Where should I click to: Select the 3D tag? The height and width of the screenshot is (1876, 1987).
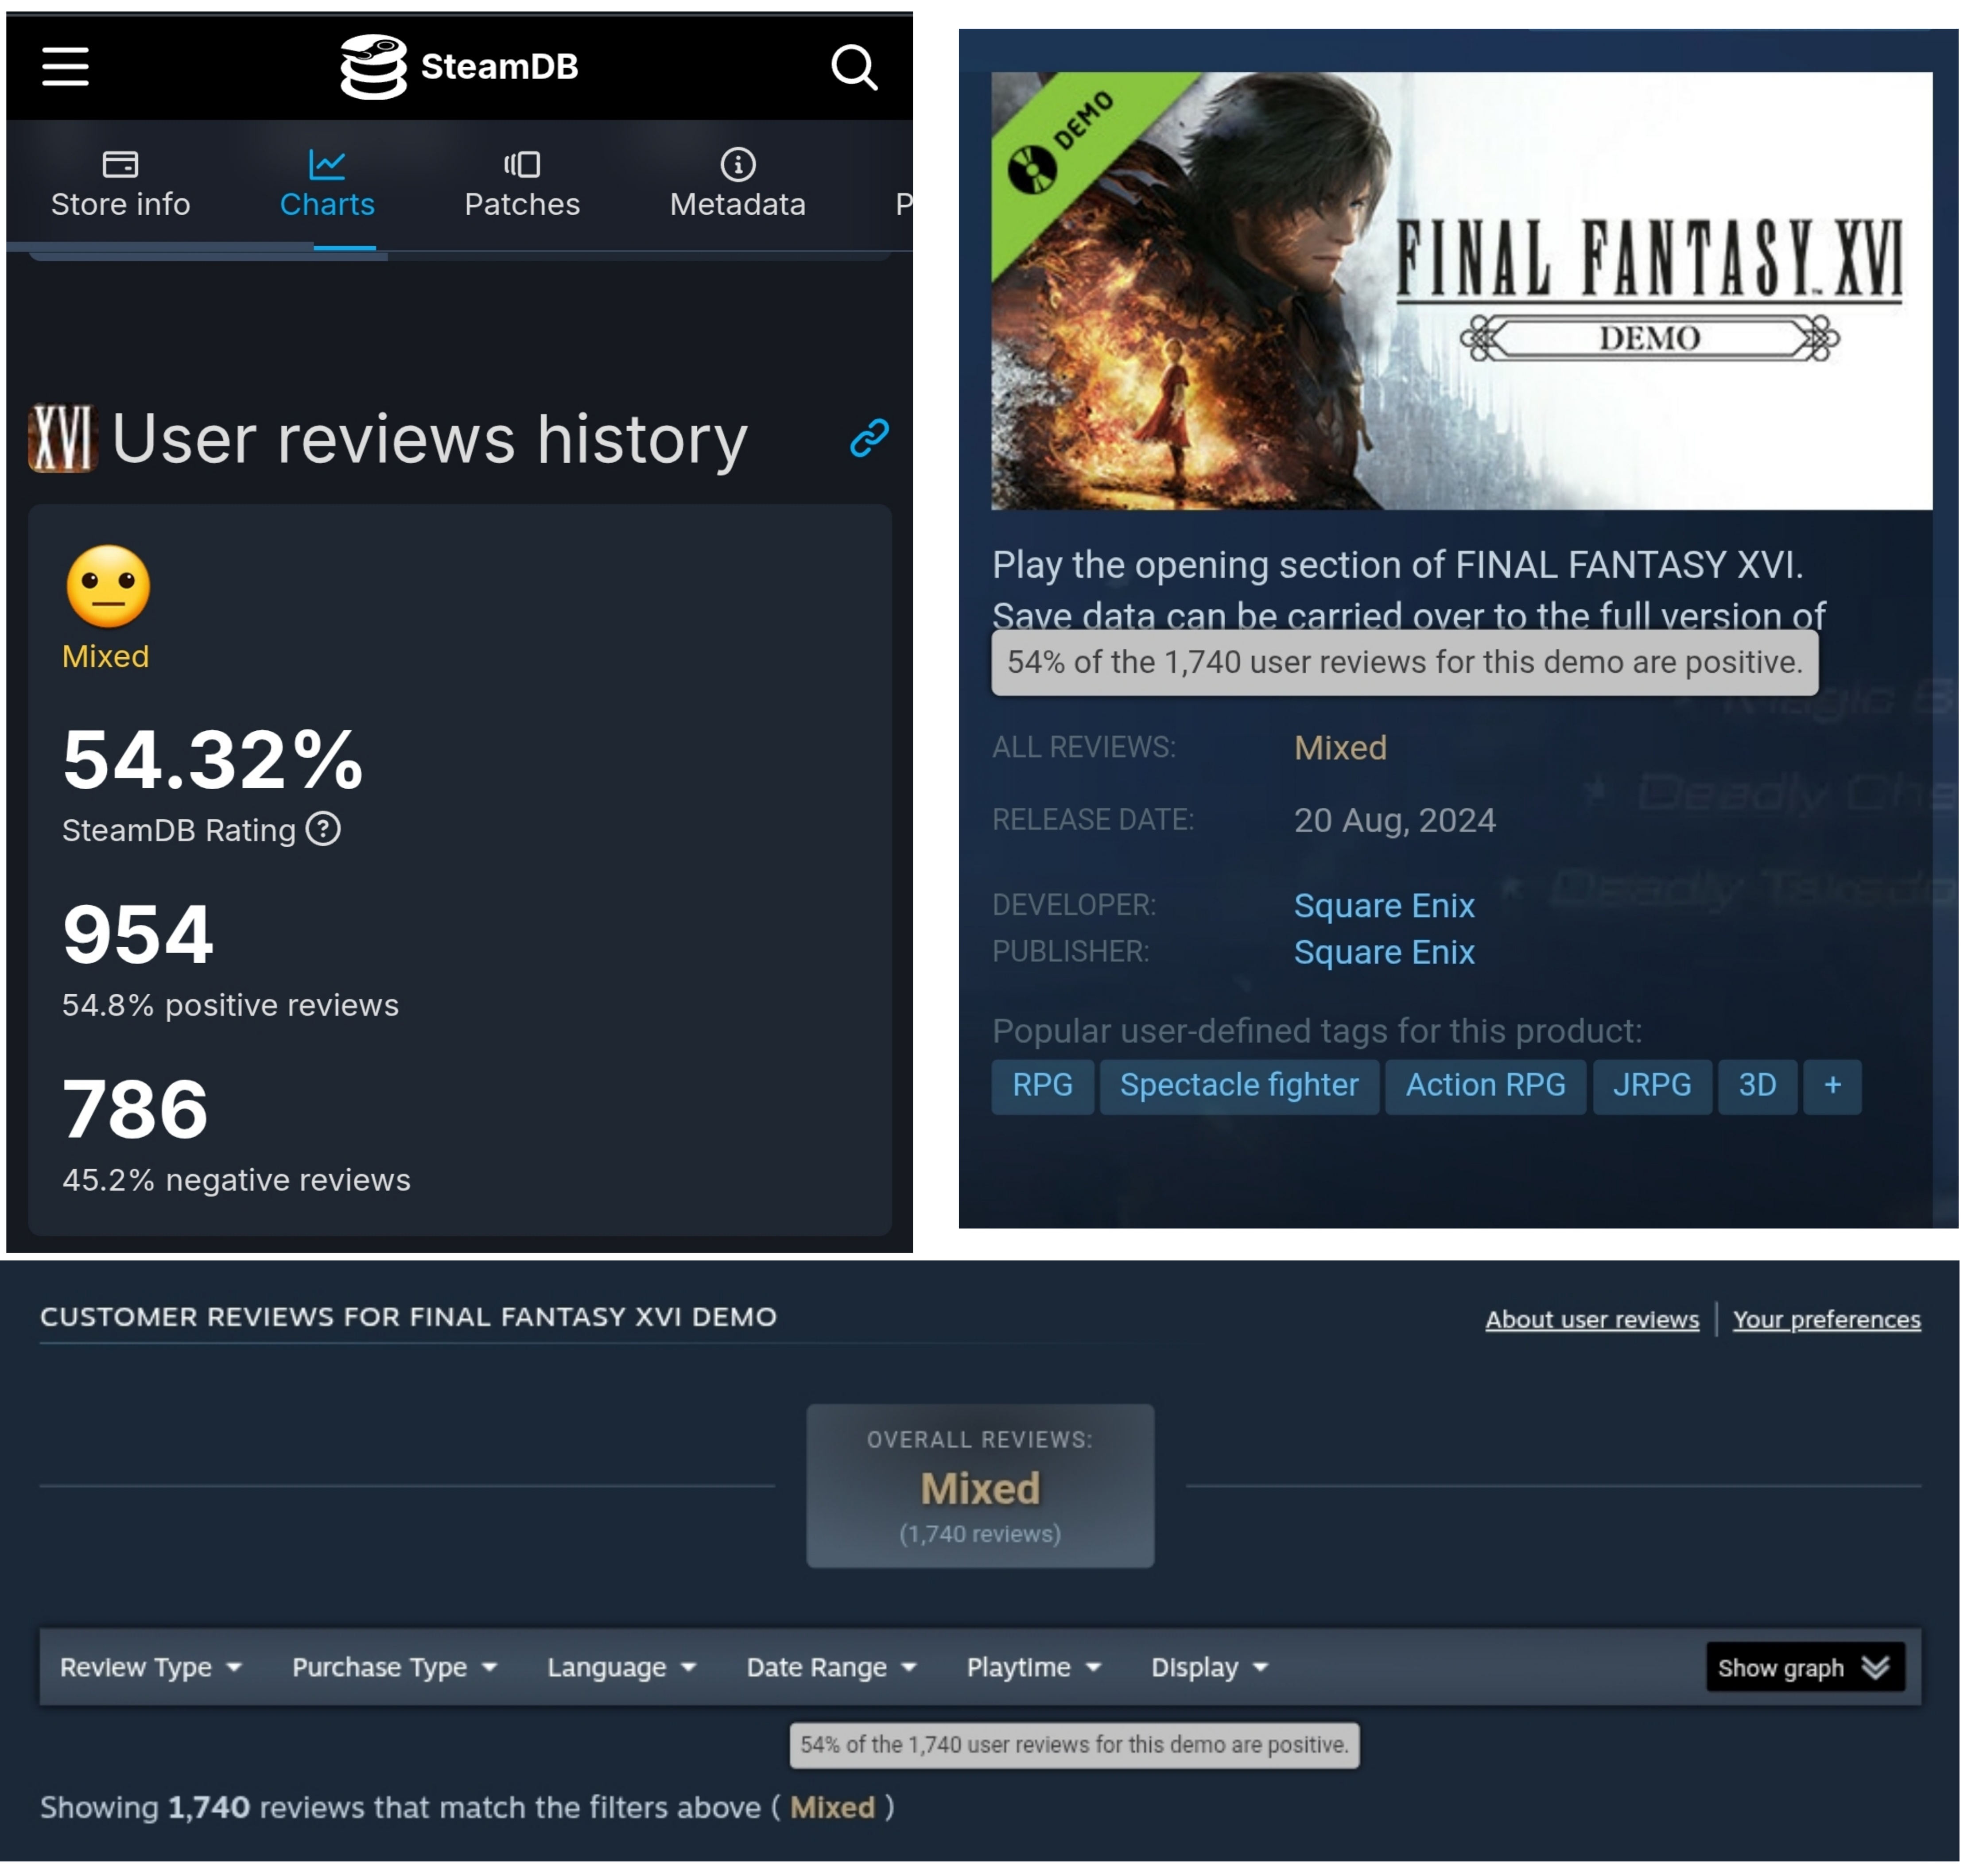(1757, 1086)
